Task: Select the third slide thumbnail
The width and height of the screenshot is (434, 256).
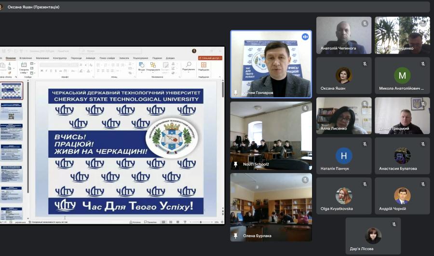Action: pos(12,132)
